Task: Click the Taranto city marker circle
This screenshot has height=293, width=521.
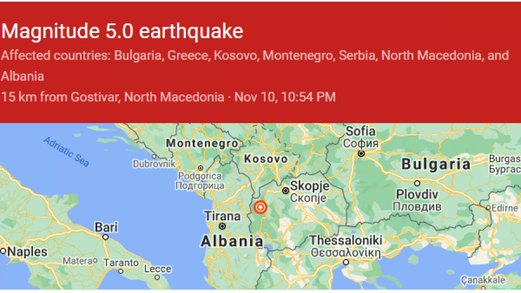Action: 120,272
